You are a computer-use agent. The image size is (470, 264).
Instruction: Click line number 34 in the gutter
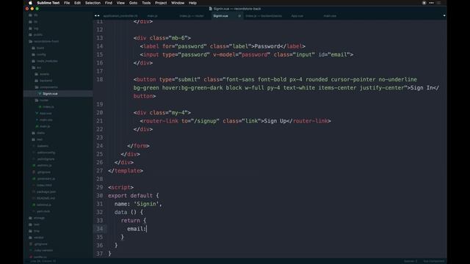(100, 229)
